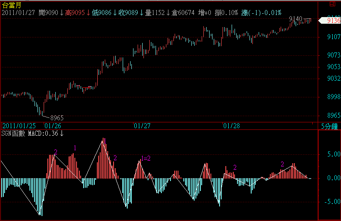Click the 2011/01/25 date label
Screen dimensions: 341x221
tap(19, 125)
